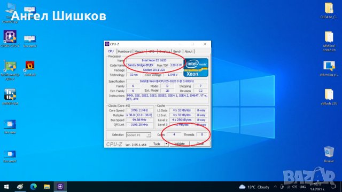Click the CPU-Z title bar app icon

[107, 44]
